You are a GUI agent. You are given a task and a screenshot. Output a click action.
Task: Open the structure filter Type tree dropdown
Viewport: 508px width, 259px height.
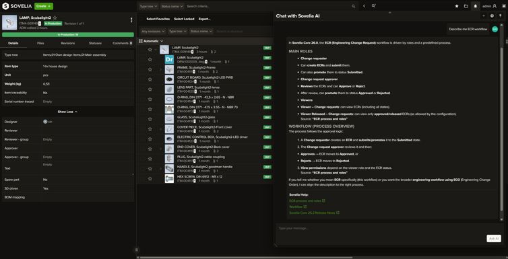[178, 32]
